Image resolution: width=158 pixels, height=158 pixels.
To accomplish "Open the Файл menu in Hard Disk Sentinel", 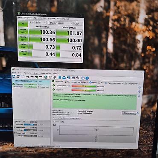I will (x=14, y=73).
